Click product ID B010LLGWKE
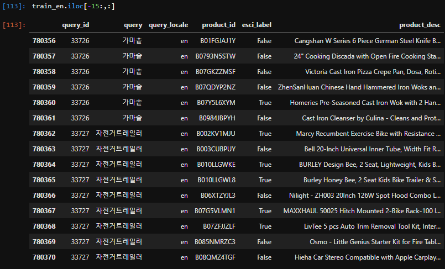This screenshot has width=445, height=269. pos(216,165)
